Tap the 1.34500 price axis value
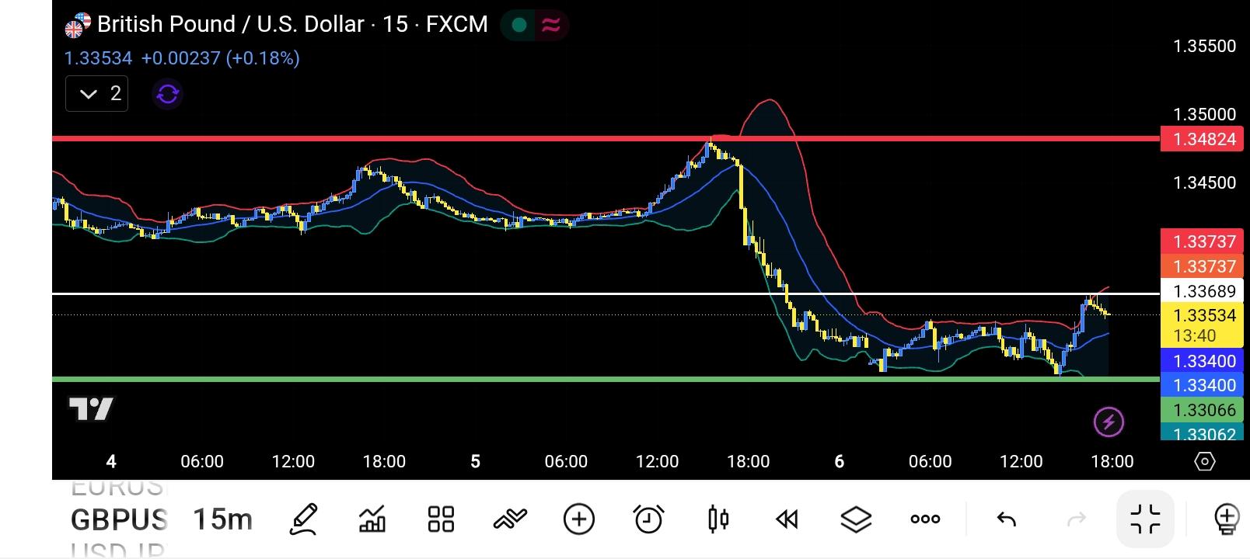 pyautogui.click(x=1204, y=182)
